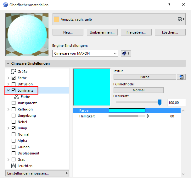Screen dimensions: 191x178
Task: Click the ARCHICAD logo in title bar
Action: point(5,5)
